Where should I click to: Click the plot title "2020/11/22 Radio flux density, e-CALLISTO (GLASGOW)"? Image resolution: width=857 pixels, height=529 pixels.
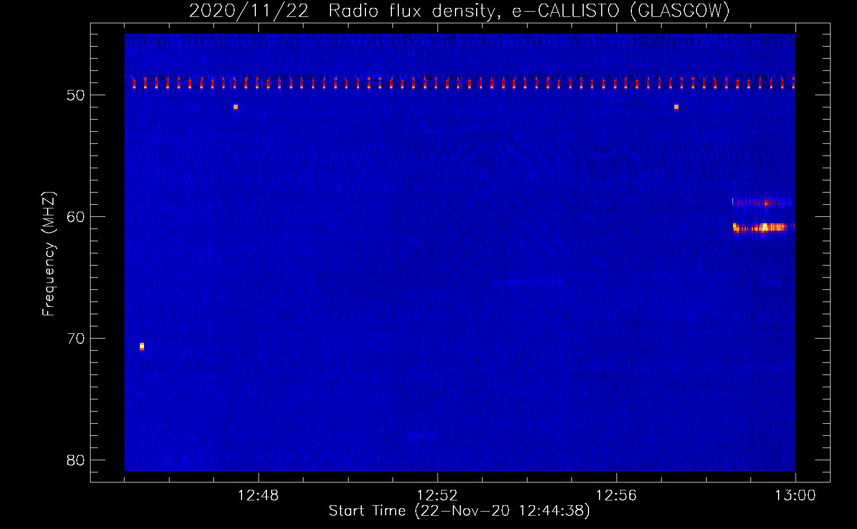459,11
